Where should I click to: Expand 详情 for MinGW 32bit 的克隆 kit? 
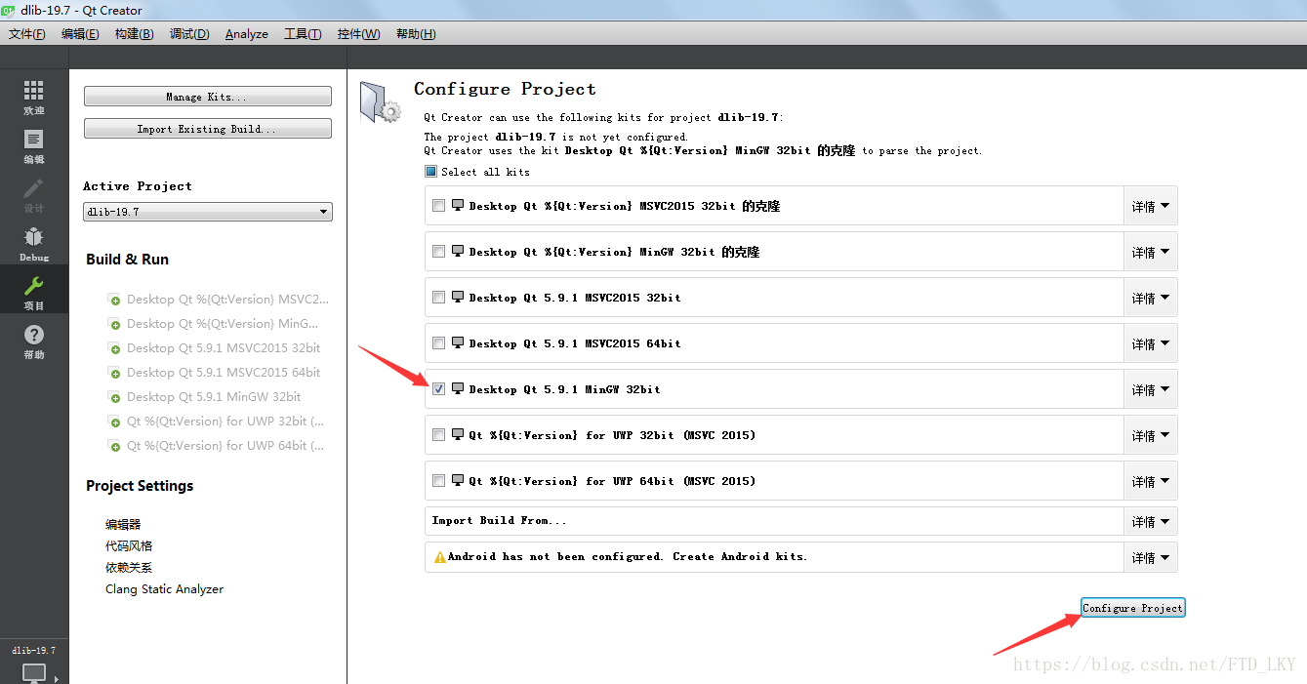1151,252
